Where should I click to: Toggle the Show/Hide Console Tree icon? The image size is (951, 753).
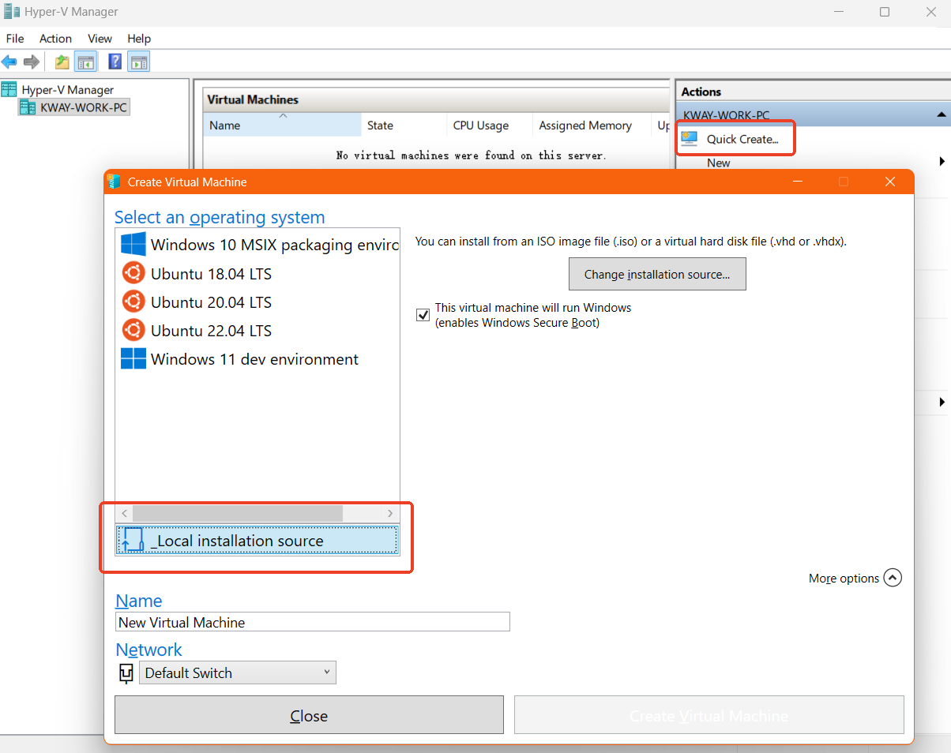pos(85,62)
